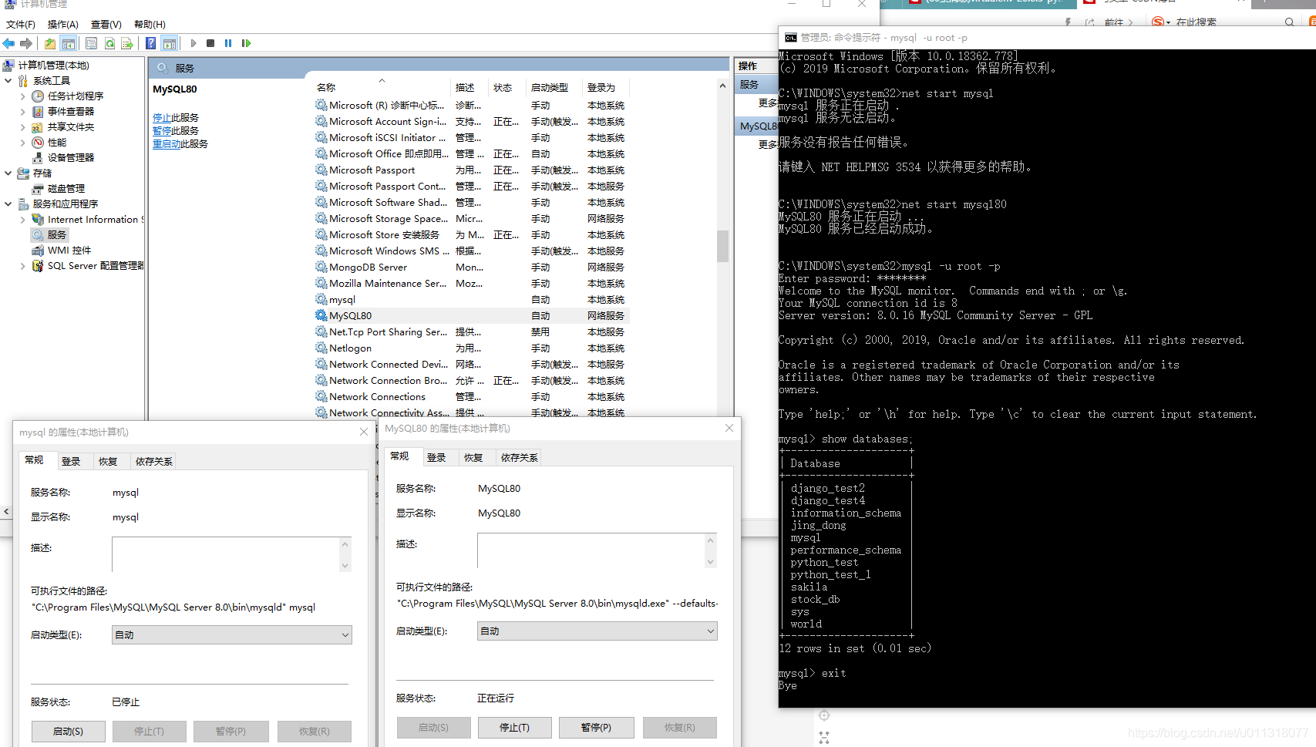The height and width of the screenshot is (747, 1316).
Task: Open the Help question mark icon
Action: [151, 43]
